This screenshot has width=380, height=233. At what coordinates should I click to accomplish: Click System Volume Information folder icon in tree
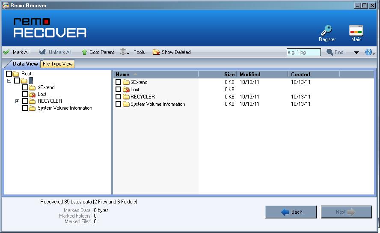(x=32, y=108)
